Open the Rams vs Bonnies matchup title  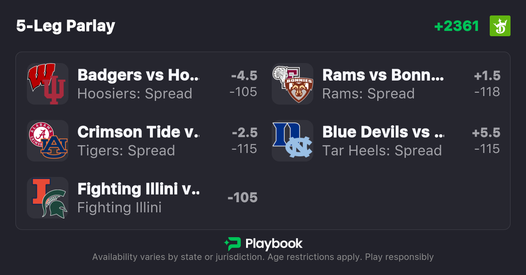tap(383, 75)
